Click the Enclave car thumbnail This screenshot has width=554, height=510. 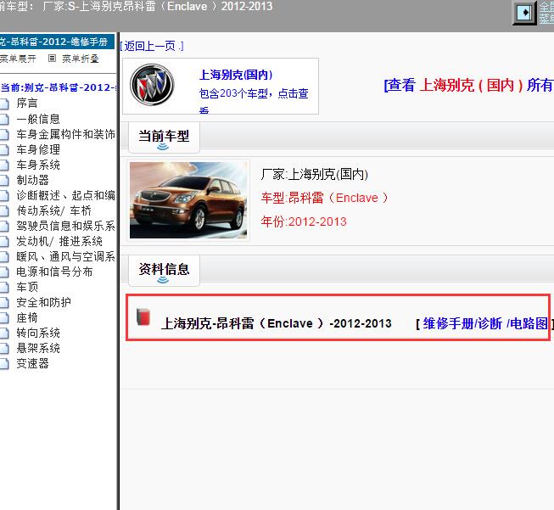coord(188,200)
